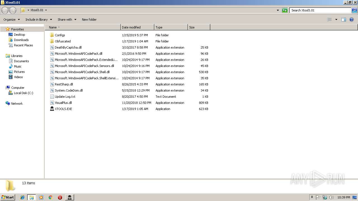The height and width of the screenshot is (201, 358).
Task: Sort by the Size column header
Action: pos(199,27)
